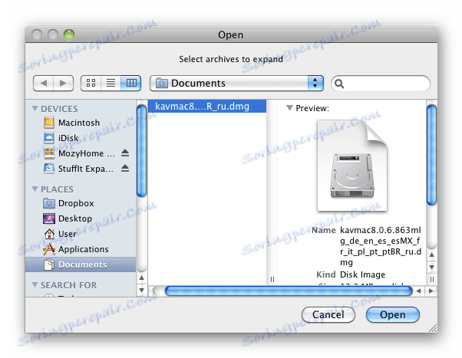Go back with the left arrow button
The height and width of the screenshot is (358, 462).
coord(43,84)
